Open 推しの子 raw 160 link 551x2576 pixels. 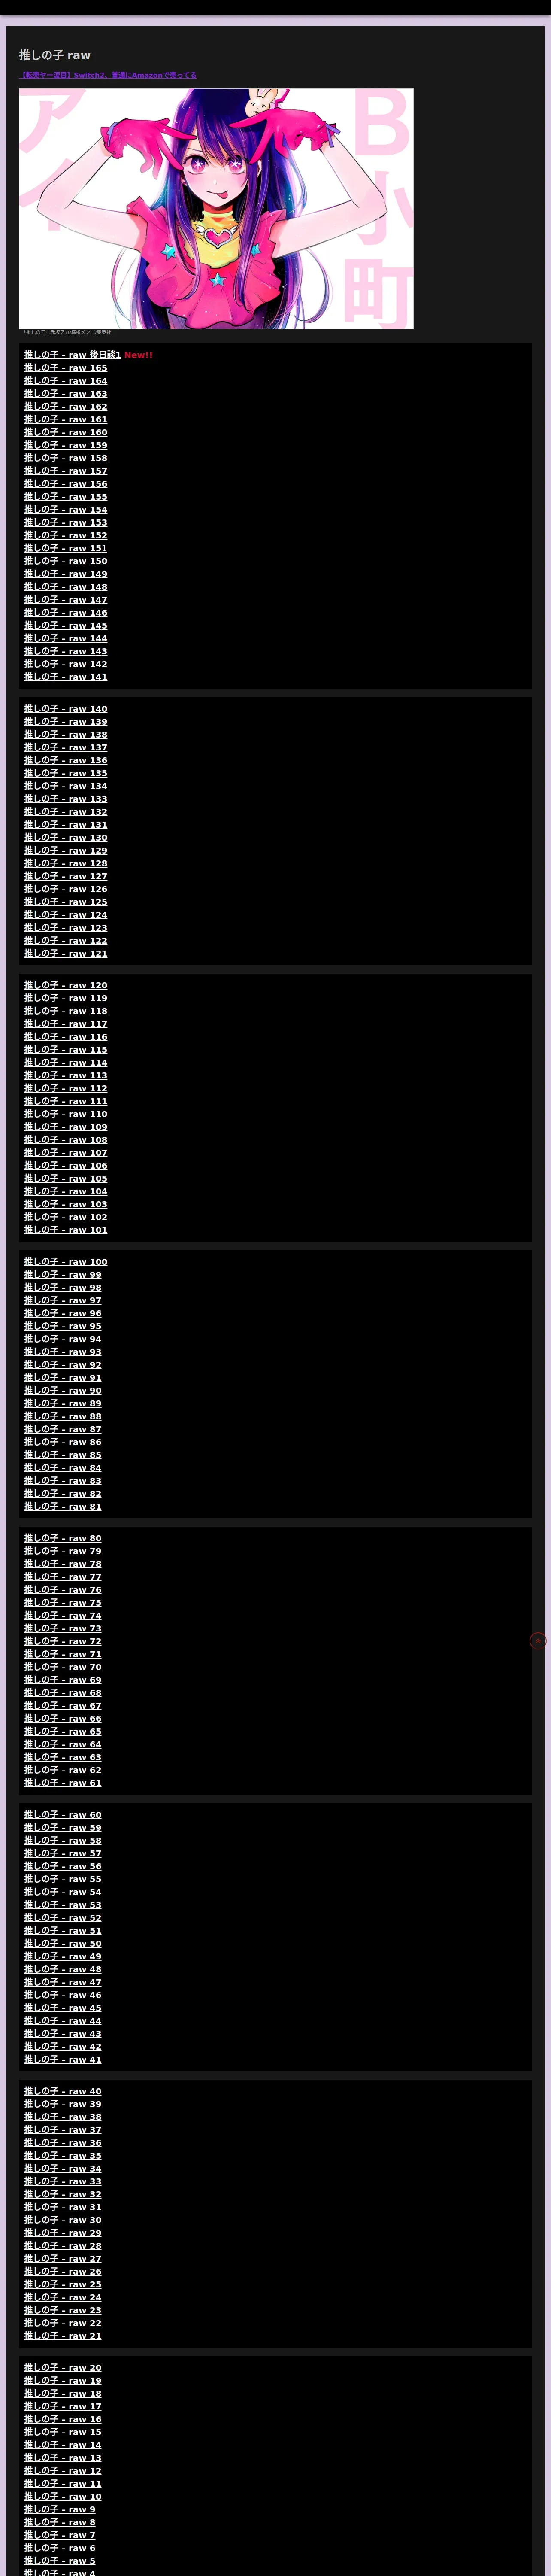coord(65,432)
